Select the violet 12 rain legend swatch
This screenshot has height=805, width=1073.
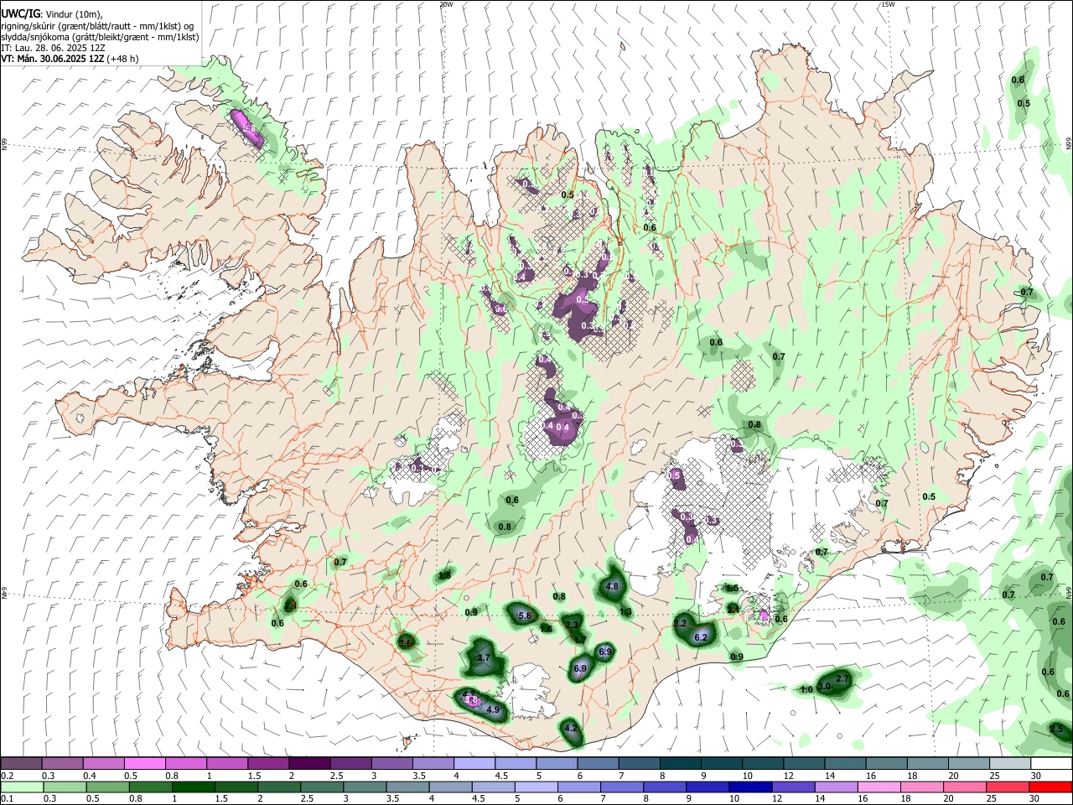point(794,787)
